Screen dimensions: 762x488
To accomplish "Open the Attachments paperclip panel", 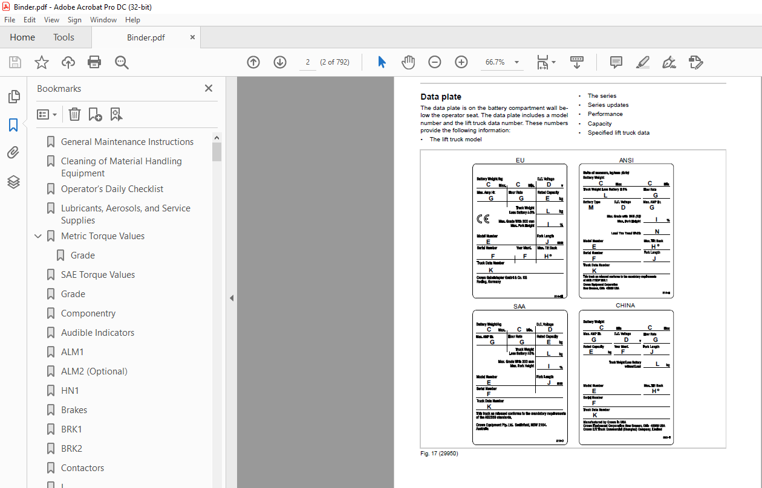I will coord(13,153).
